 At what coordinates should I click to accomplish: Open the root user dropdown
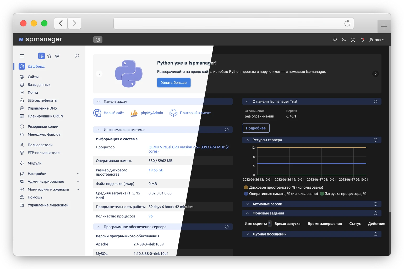(377, 40)
